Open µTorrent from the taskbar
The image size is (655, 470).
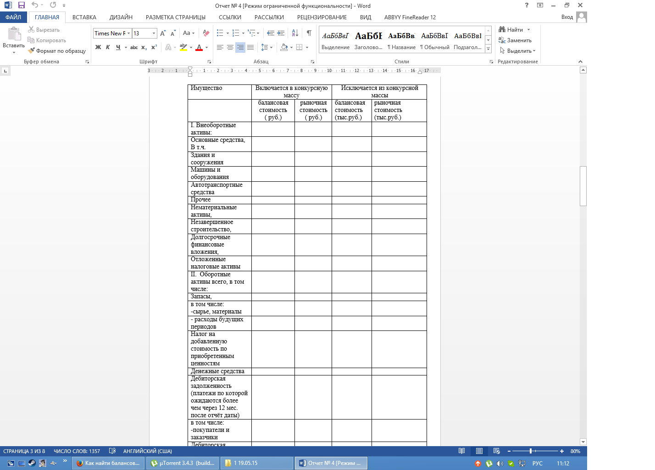(183, 463)
